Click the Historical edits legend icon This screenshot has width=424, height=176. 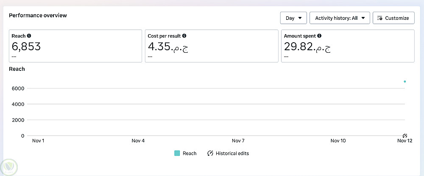(210, 153)
